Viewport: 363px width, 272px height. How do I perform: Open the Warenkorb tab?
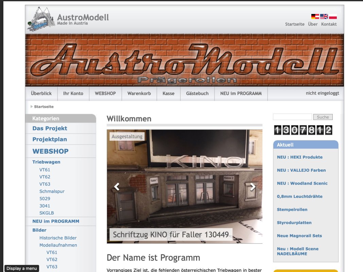[x=139, y=93]
